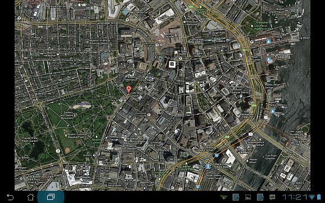Open the chat bubble notification icon
The image size is (325, 203).
pyautogui.click(x=272, y=197)
